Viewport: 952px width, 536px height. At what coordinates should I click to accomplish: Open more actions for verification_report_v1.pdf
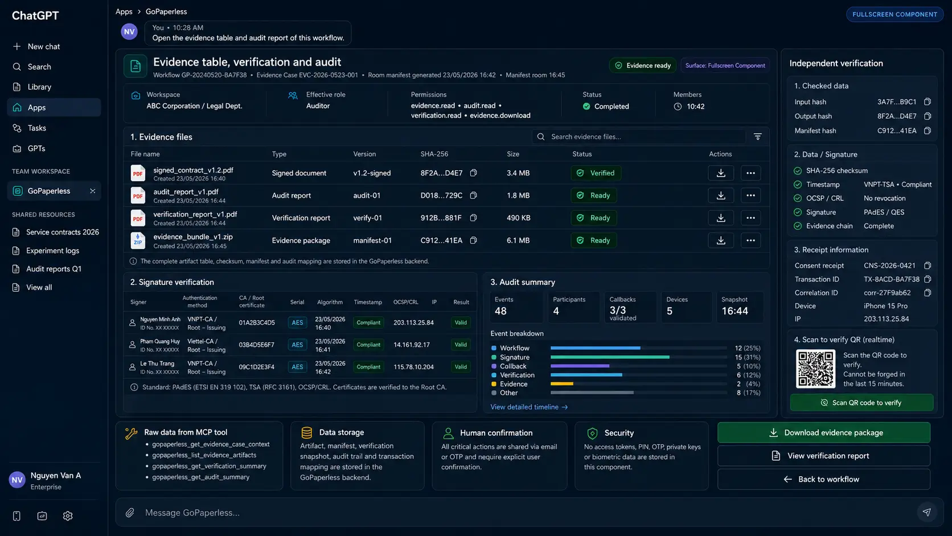pyautogui.click(x=750, y=218)
